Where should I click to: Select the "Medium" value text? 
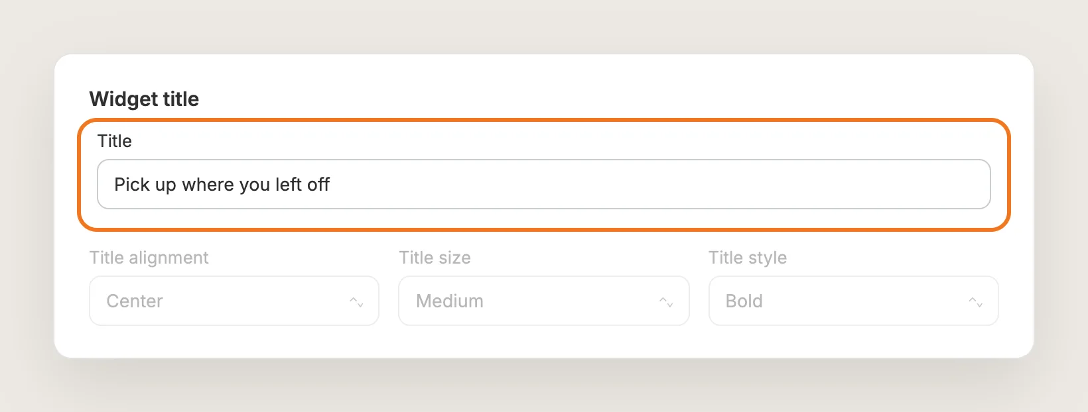pyautogui.click(x=450, y=301)
